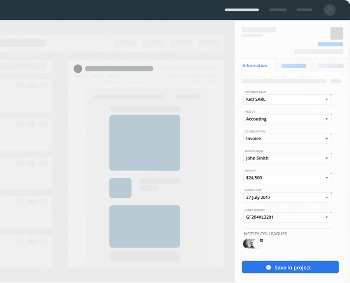Click the Save in project button

pos(290,268)
